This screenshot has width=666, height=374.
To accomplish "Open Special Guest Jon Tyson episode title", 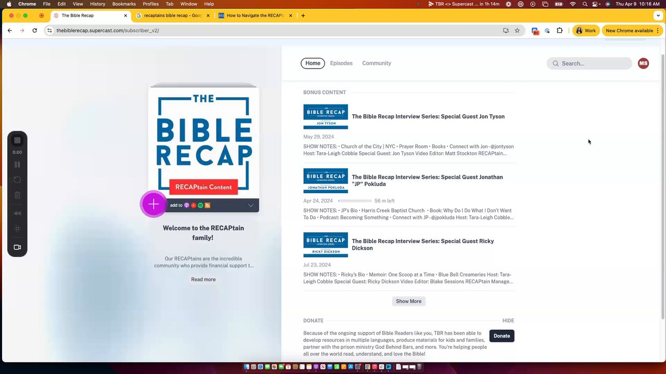I will pyautogui.click(x=428, y=116).
